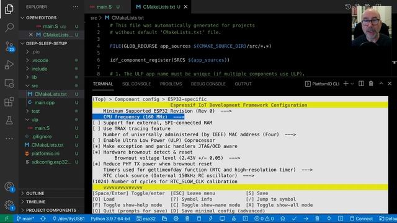This screenshot has width=397, height=223.
Task: Toggle Make exception and panic handlers JTAG/OCD aware
Action: (x=165, y=146)
